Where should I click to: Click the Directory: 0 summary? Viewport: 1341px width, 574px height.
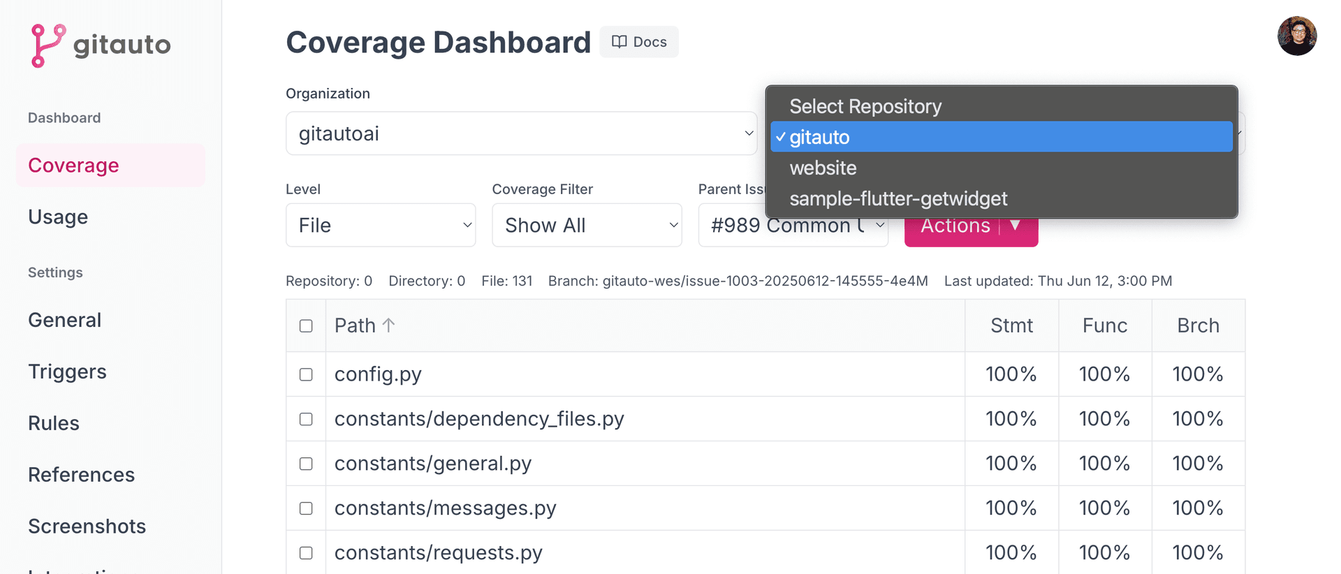pyautogui.click(x=427, y=281)
